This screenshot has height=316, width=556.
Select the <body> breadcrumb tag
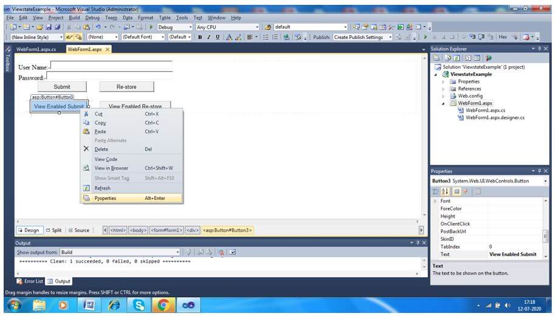click(139, 230)
